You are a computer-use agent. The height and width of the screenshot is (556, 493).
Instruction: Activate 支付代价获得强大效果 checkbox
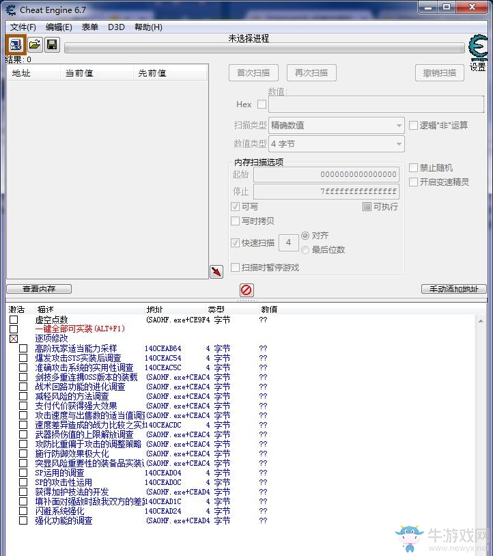[x=23, y=406]
